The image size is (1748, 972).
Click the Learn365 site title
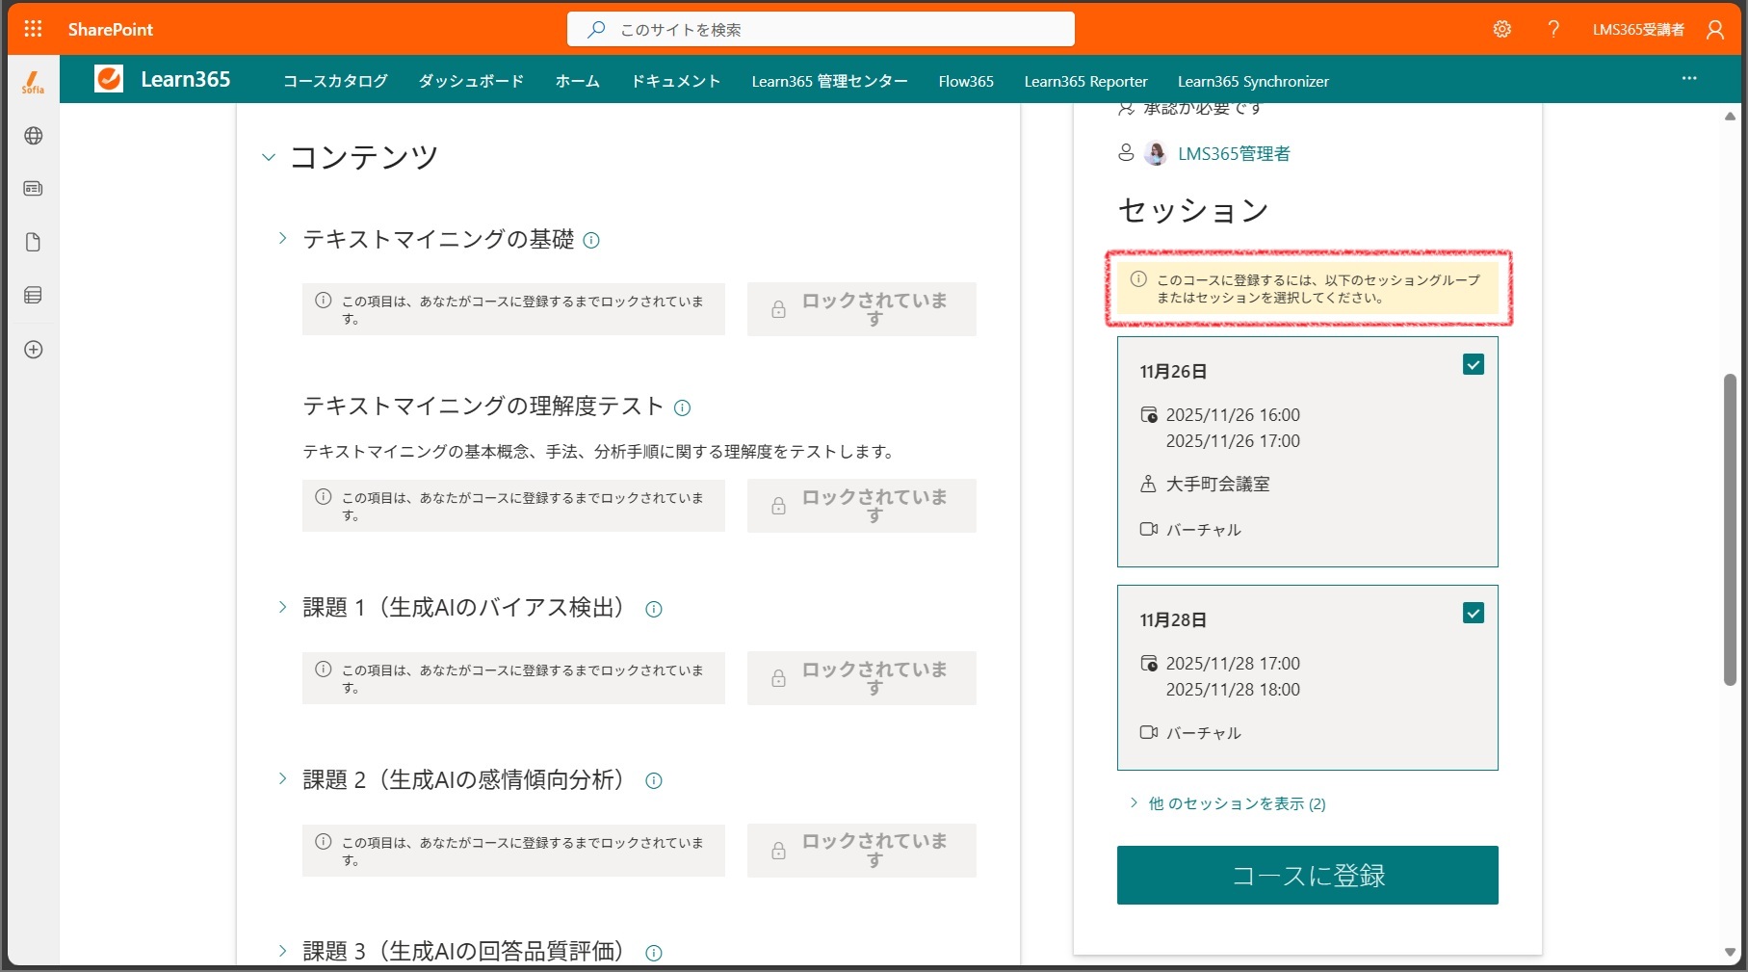click(x=185, y=79)
